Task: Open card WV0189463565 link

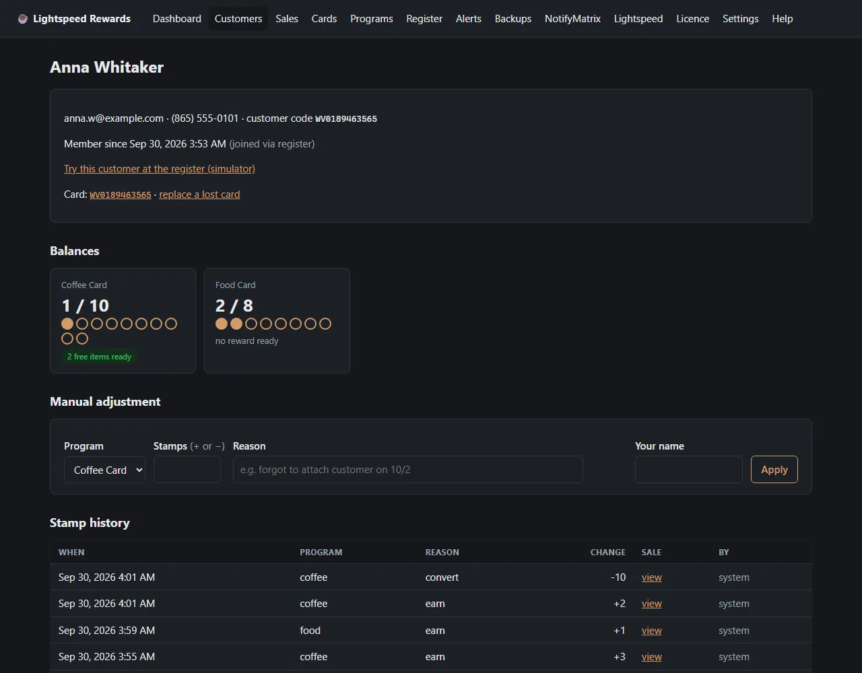Action: pyautogui.click(x=121, y=194)
